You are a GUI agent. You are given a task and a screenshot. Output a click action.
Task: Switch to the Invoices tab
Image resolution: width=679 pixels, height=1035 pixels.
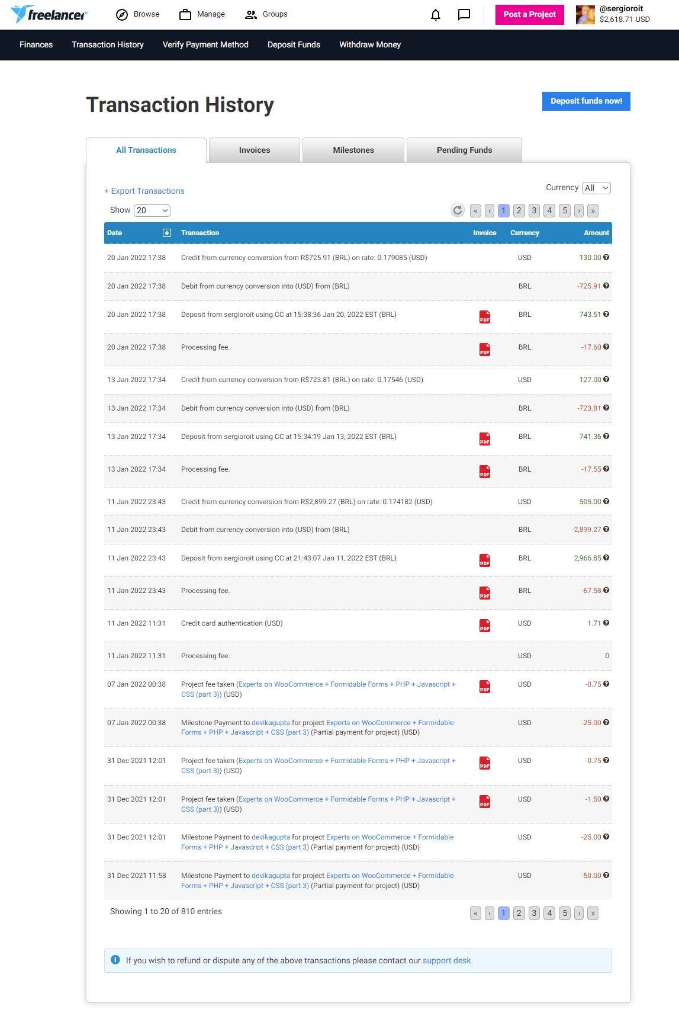(255, 150)
